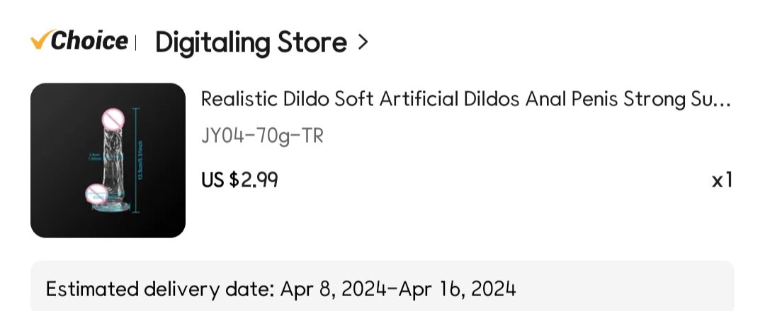The width and height of the screenshot is (765, 311).
Task: Click the truncated ellipsis ending the title
Action: [x=720, y=100]
